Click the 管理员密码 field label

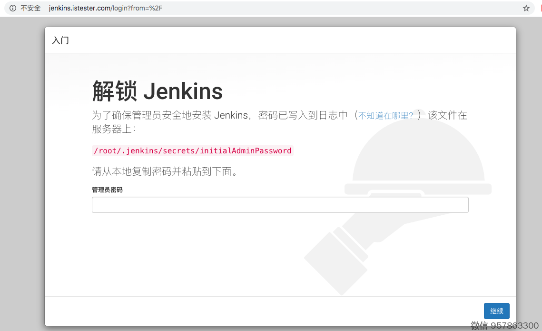click(x=107, y=190)
